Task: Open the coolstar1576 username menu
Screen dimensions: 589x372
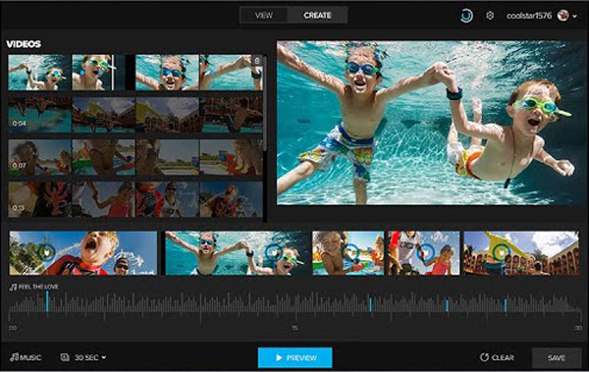Action: point(529,16)
